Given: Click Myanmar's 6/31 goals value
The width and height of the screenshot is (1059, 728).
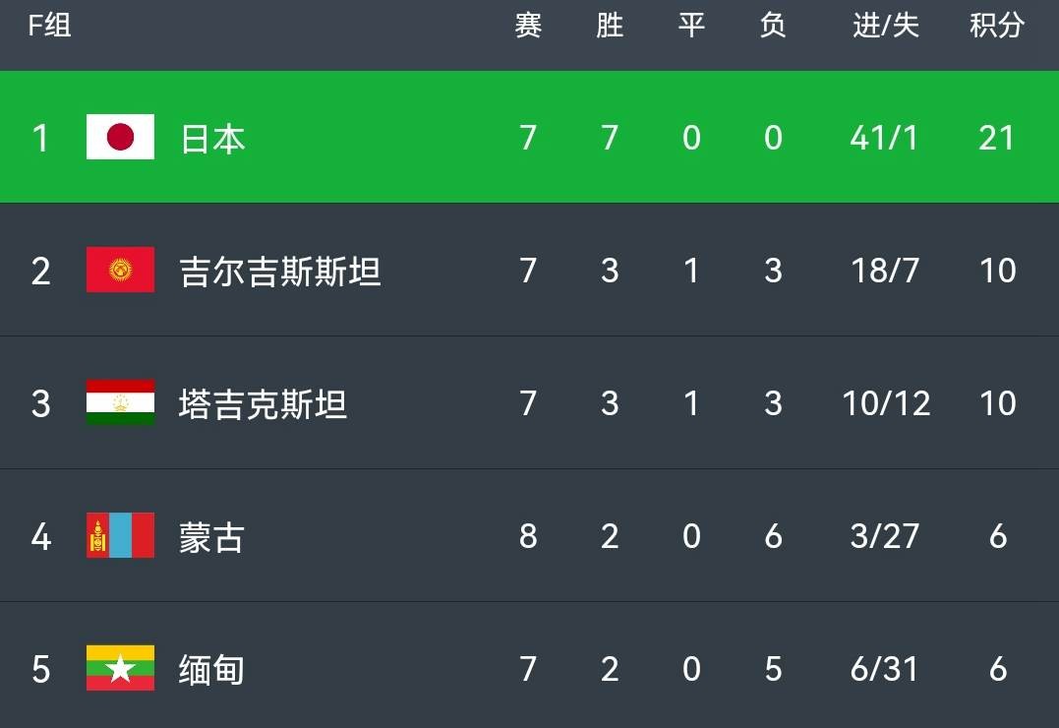Looking at the screenshot, I should click(x=885, y=669).
